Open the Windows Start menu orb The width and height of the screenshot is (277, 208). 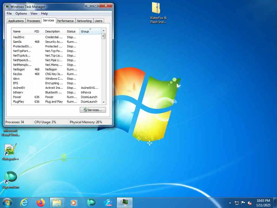click(7, 203)
